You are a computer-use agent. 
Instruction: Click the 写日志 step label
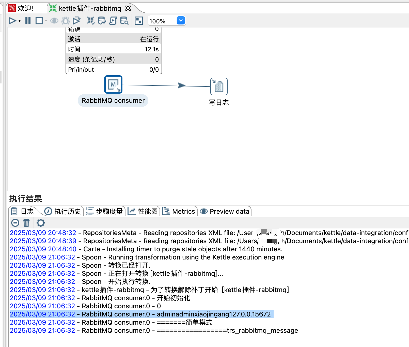(x=219, y=103)
